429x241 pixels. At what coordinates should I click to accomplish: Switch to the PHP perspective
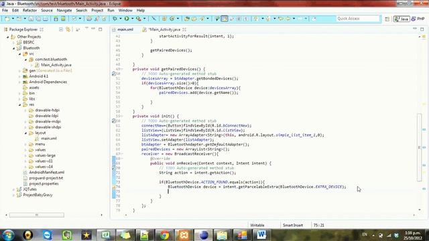[418, 19]
